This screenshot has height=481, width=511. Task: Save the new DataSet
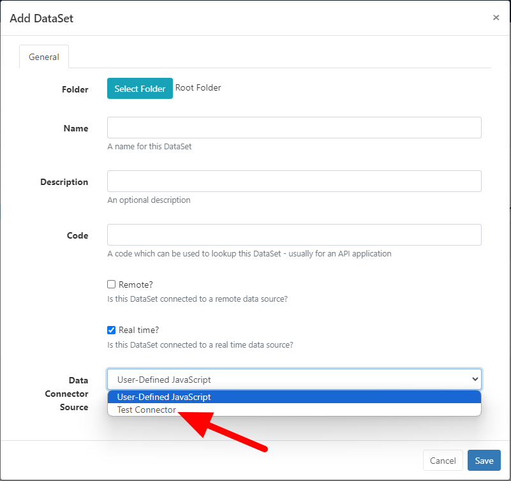point(484,461)
